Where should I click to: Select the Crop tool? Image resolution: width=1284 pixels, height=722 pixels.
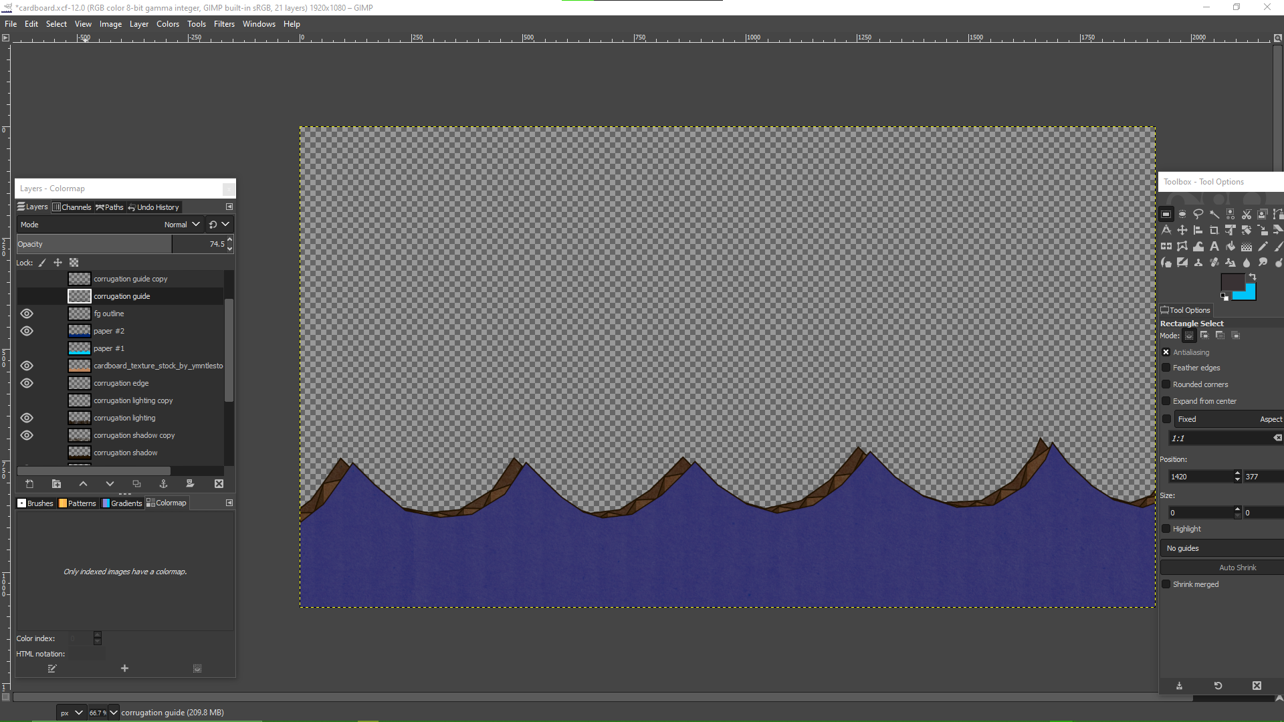pos(1214,231)
